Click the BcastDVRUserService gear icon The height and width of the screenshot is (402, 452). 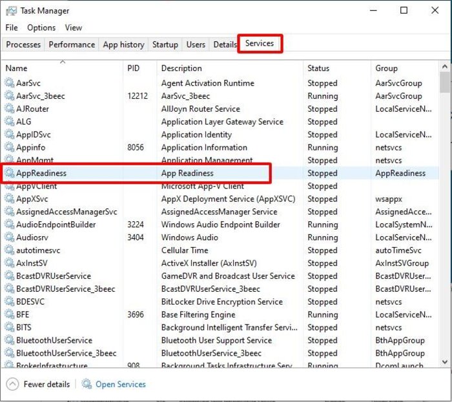9,276
